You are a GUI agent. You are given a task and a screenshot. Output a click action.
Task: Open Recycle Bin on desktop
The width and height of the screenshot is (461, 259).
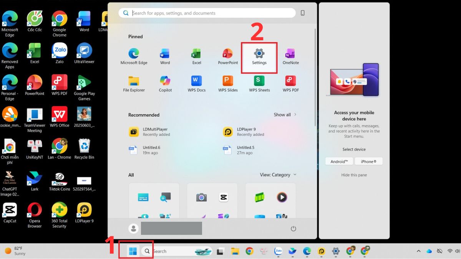coord(84,149)
